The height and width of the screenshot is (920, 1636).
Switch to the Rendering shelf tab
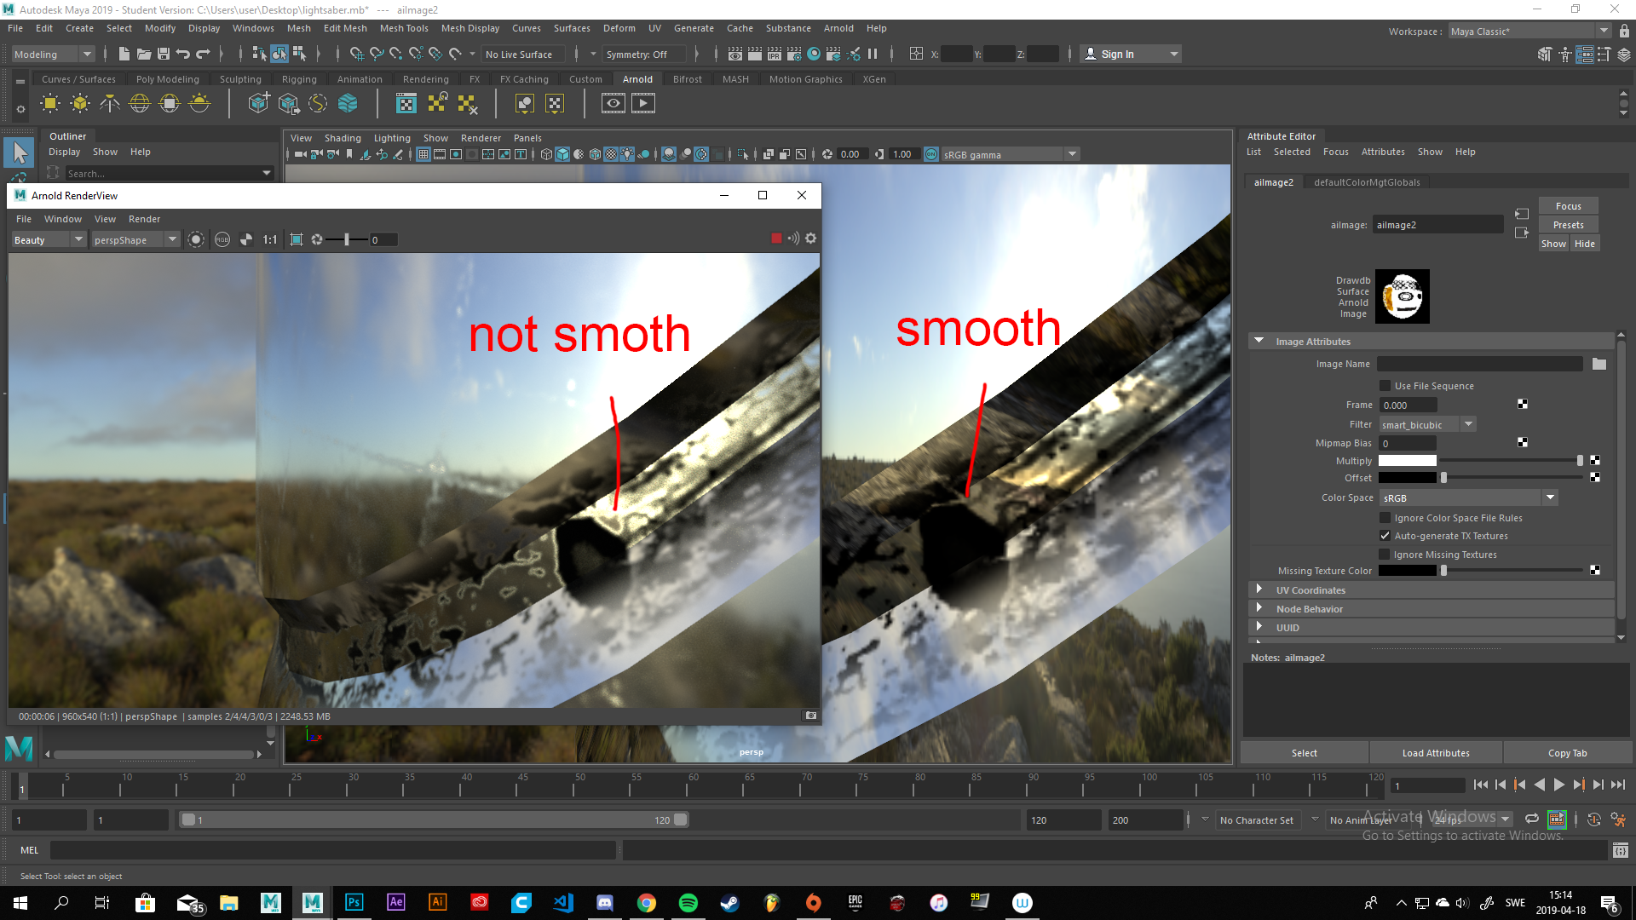tap(425, 78)
